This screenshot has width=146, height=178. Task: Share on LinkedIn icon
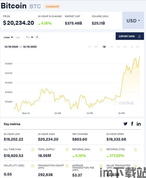pos(139,124)
